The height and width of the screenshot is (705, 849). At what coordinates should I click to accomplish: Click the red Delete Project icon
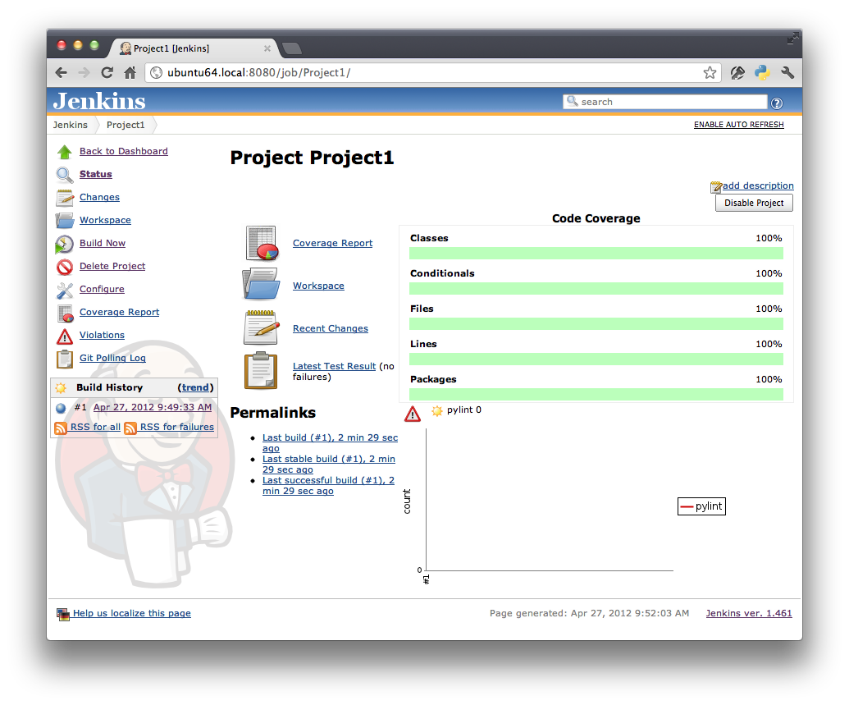coord(65,268)
